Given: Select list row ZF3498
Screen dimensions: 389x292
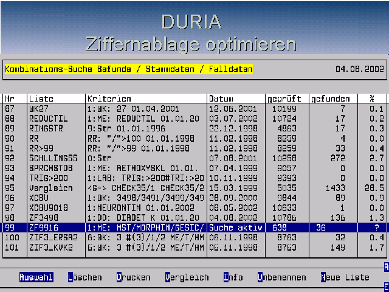Looking at the screenshot, I should [194, 218].
